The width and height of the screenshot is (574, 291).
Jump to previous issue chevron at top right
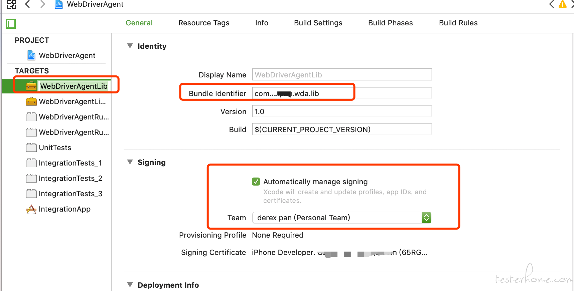click(x=552, y=4)
